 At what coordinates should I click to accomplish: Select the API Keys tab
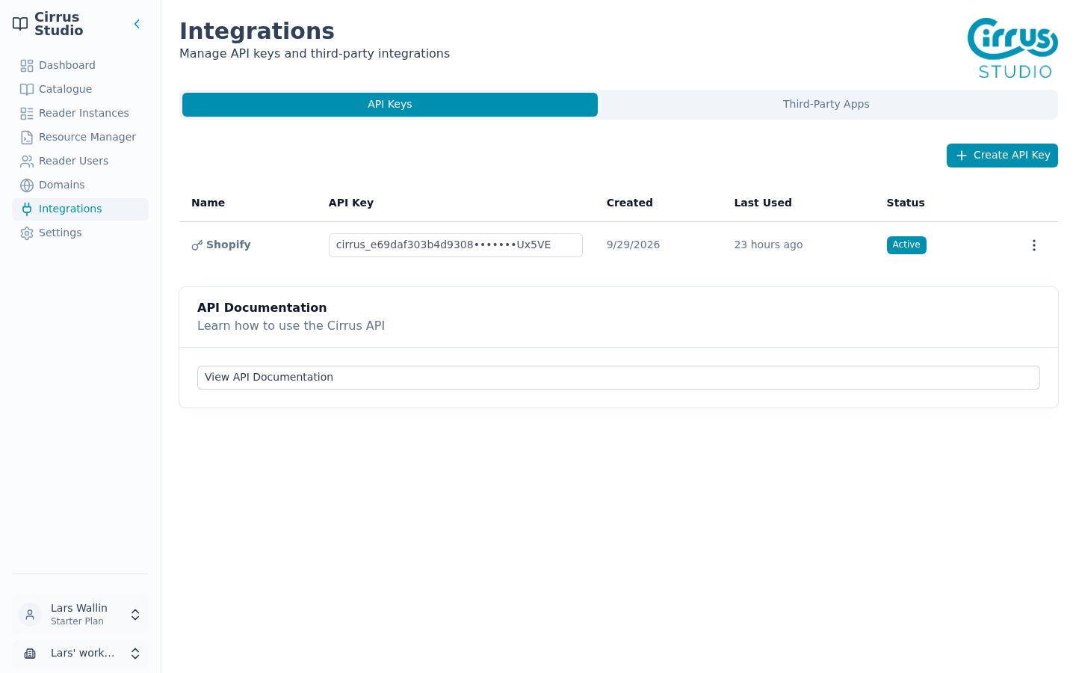pos(390,105)
